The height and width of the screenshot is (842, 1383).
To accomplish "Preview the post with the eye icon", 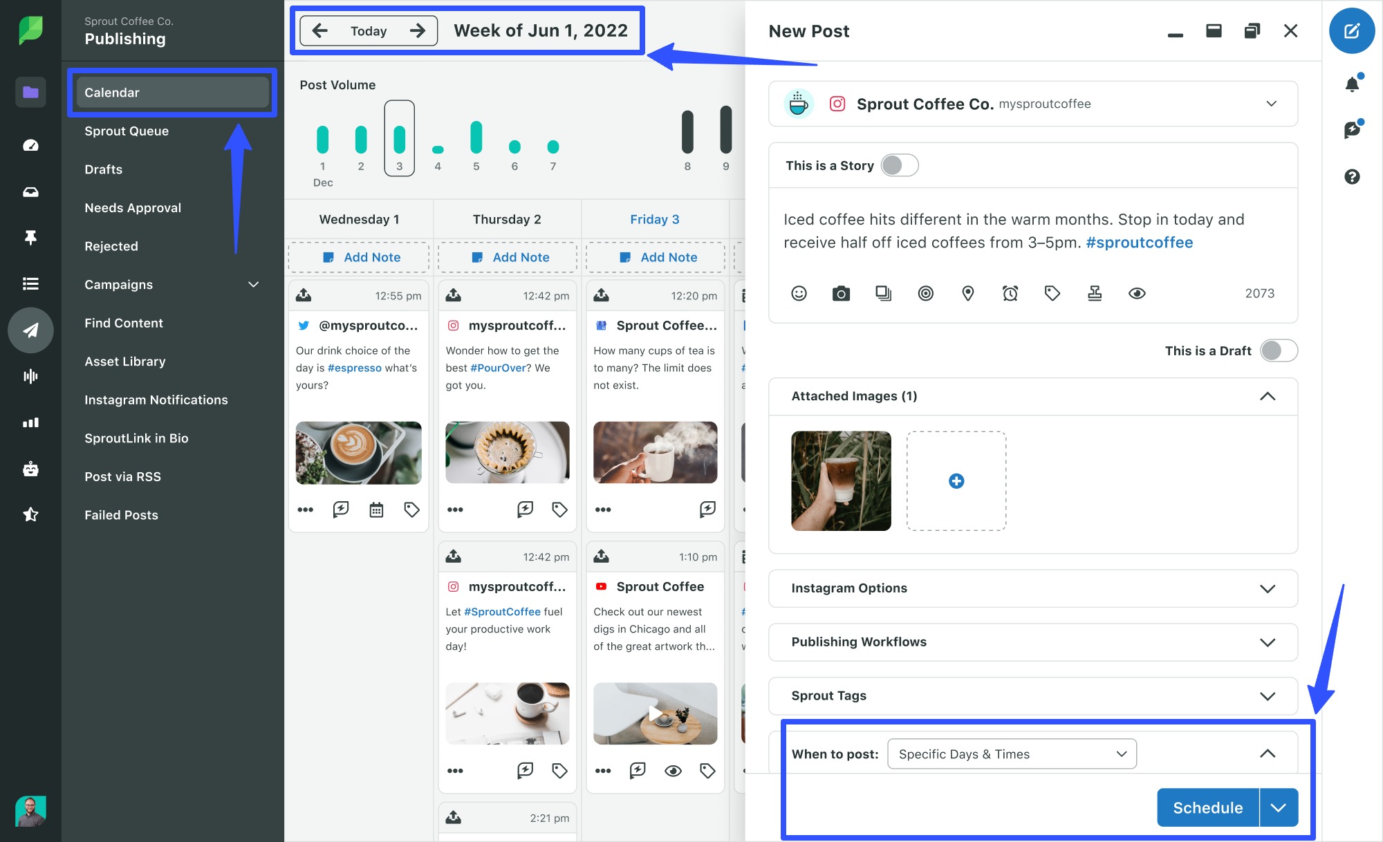I will (x=1138, y=293).
